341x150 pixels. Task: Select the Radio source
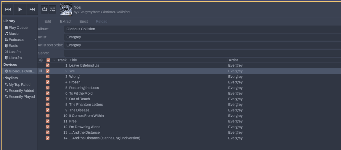pos(13,45)
